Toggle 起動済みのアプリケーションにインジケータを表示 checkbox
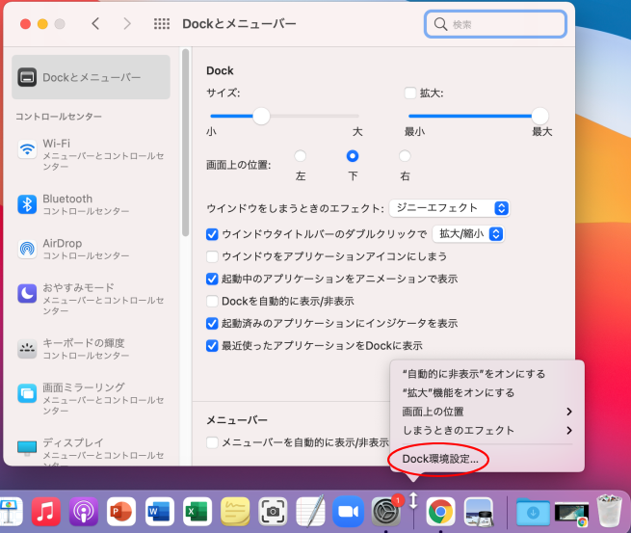Screen dimensions: 631x533 tap(212, 323)
